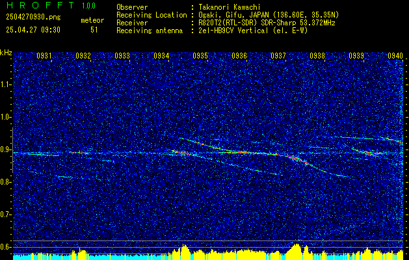Click time marker 0935

tap(200, 55)
